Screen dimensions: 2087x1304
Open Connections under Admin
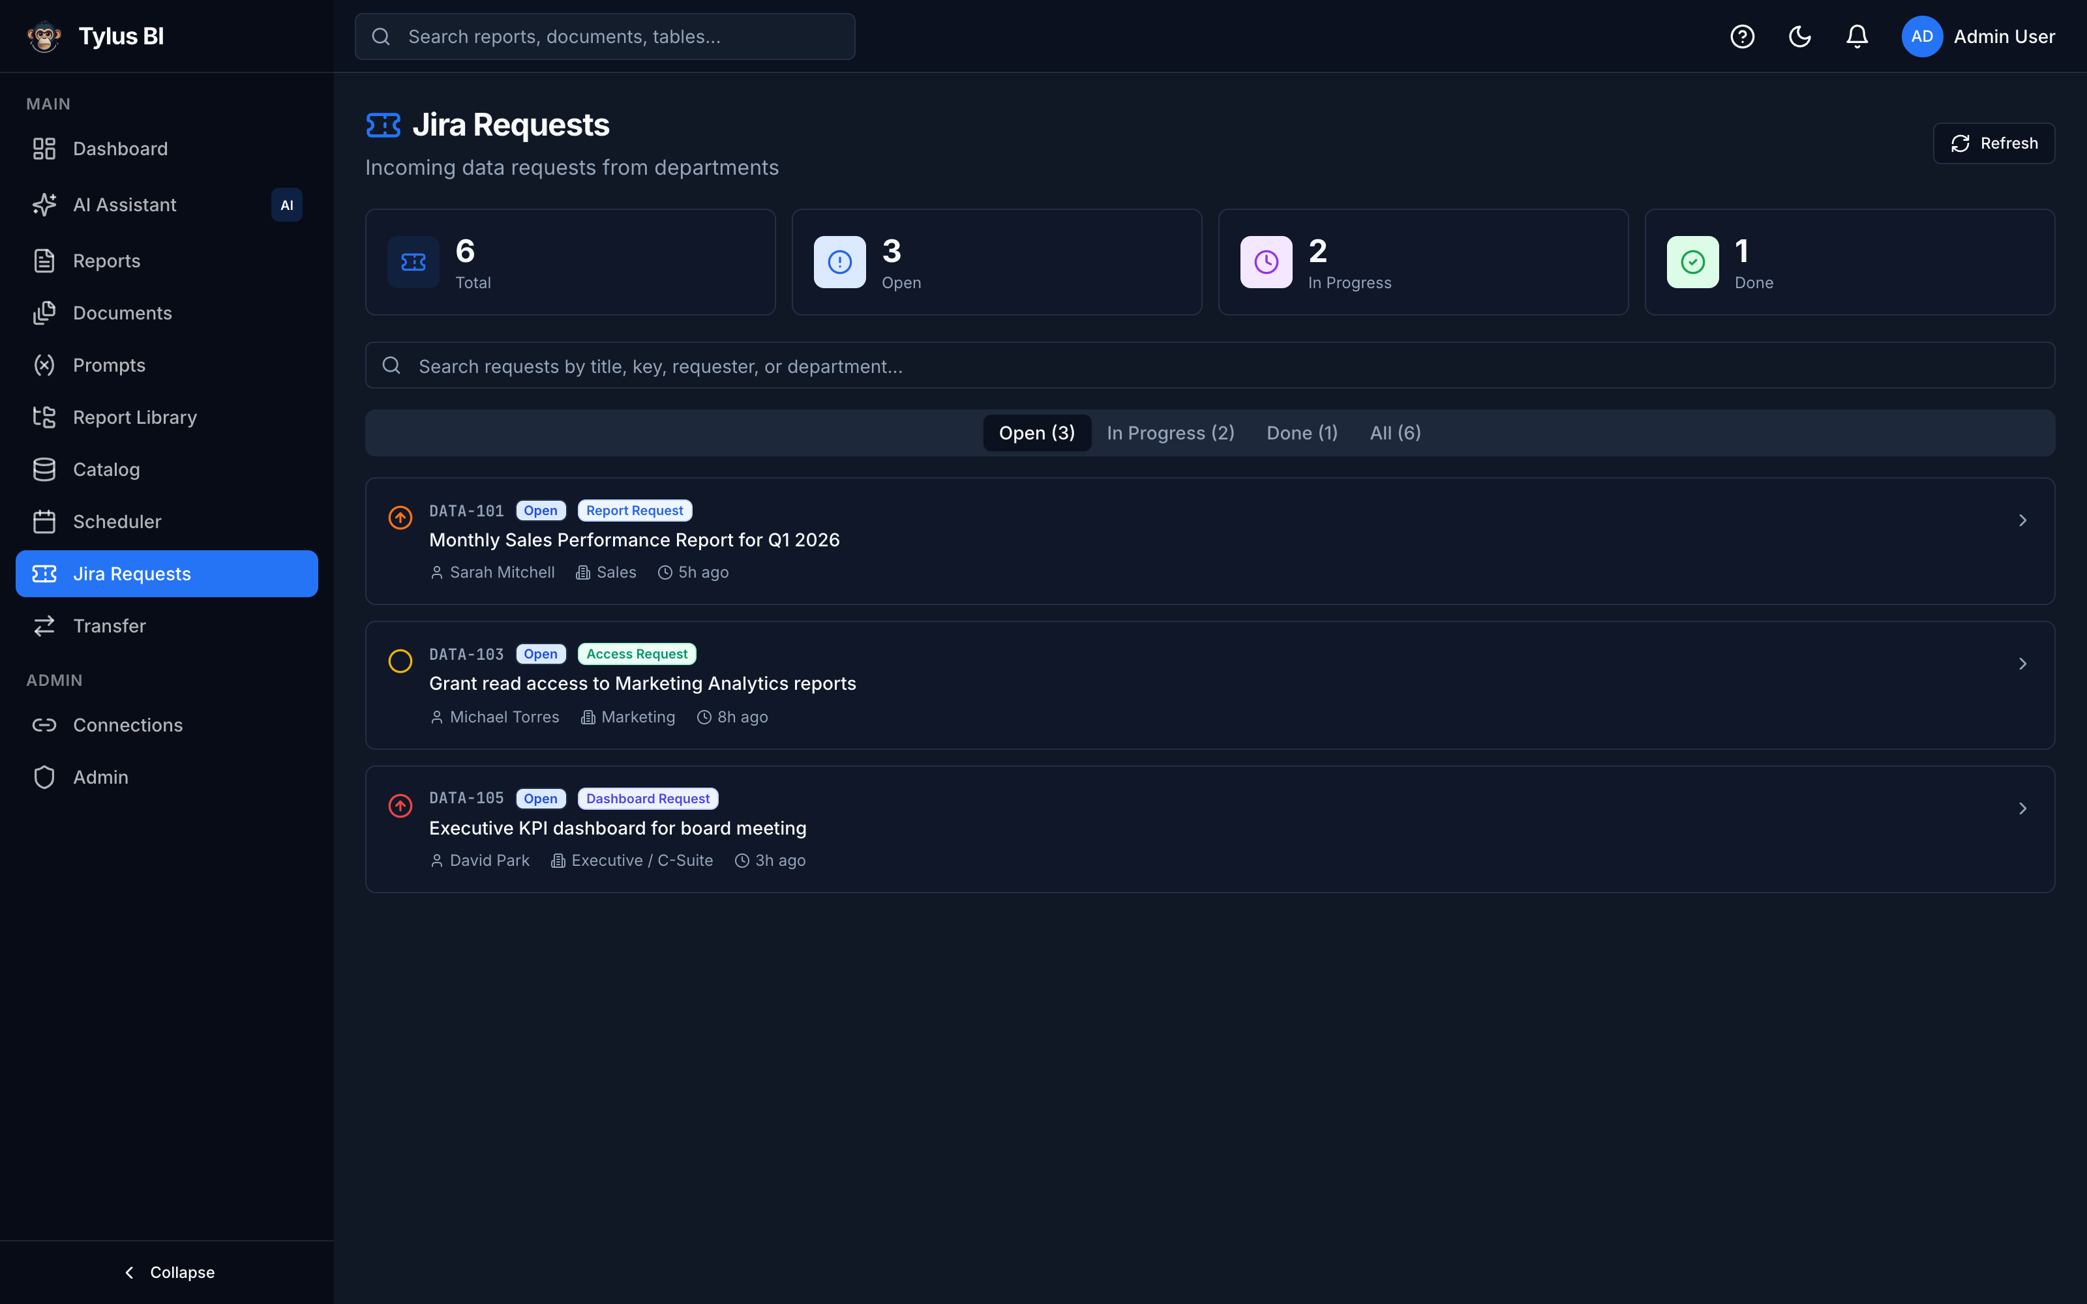166,725
